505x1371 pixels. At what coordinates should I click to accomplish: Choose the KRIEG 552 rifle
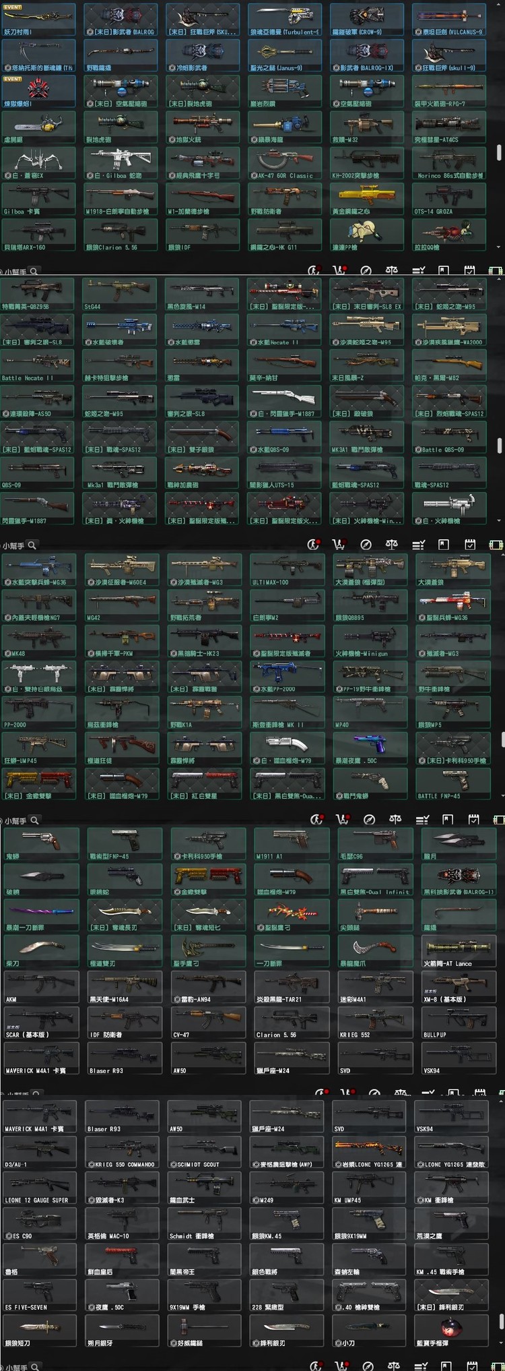coord(375,1023)
